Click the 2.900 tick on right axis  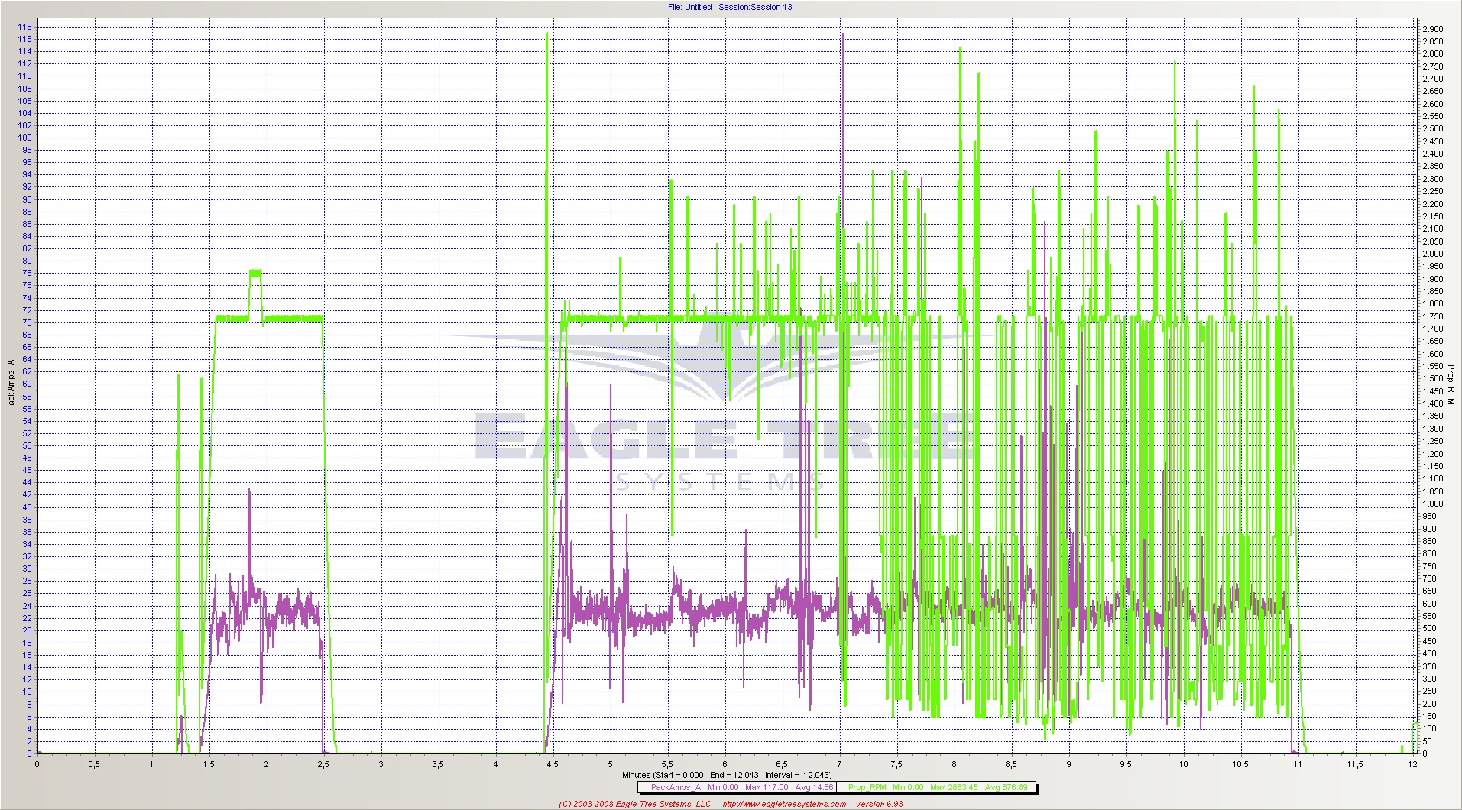pyautogui.click(x=1432, y=29)
